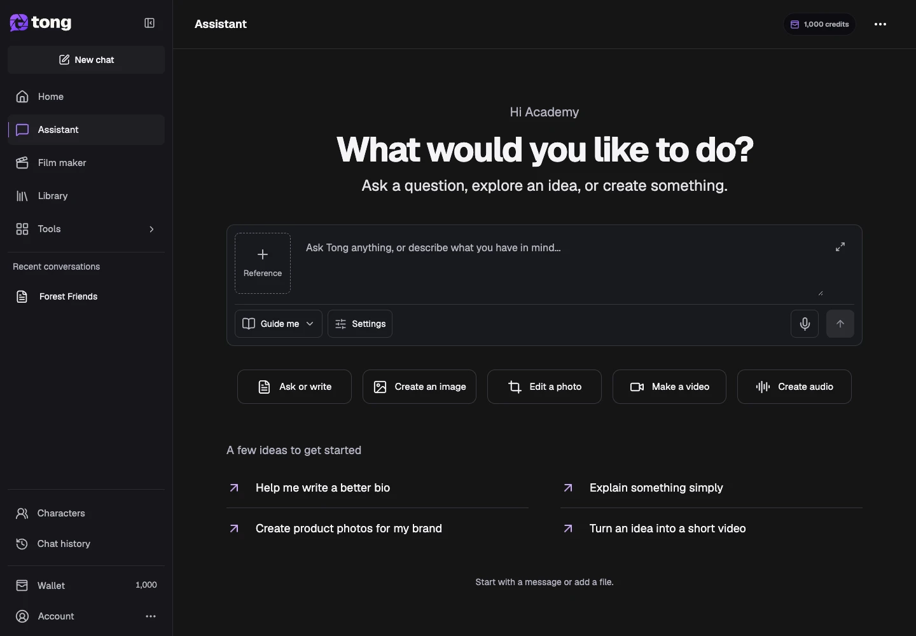Click the send arrow button
This screenshot has height=636, width=916.
[840, 324]
